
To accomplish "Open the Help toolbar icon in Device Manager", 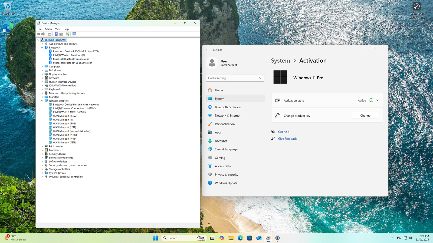I will (x=56, y=34).
